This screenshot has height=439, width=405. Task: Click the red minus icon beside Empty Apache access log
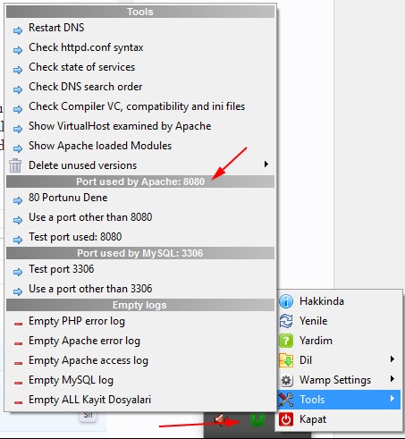[18, 363]
